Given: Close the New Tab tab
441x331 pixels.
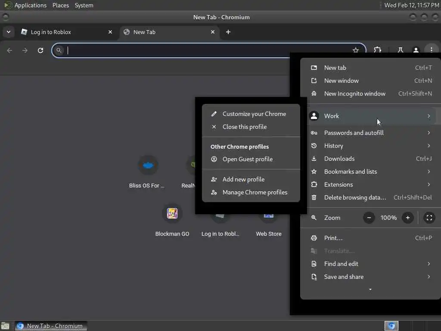Looking at the screenshot, I should click(213, 32).
